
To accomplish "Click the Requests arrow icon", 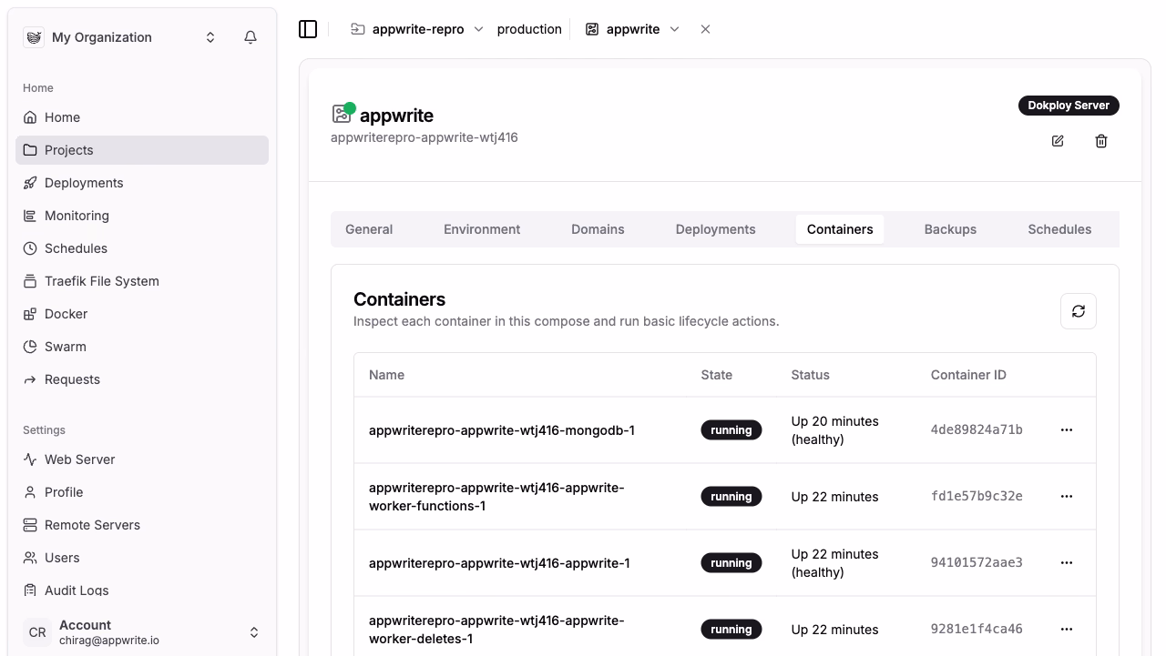I will [x=30, y=379].
